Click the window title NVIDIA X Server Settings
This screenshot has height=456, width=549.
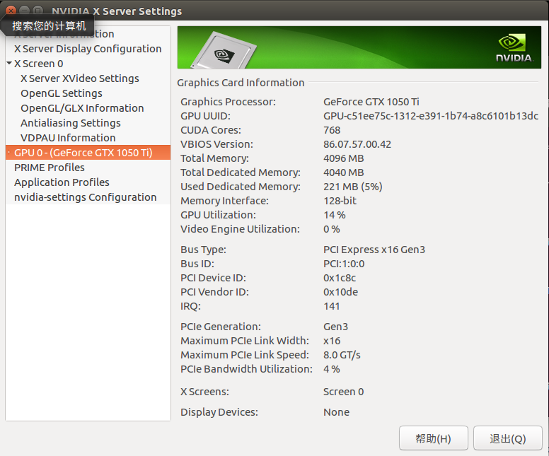(x=117, y=11)
